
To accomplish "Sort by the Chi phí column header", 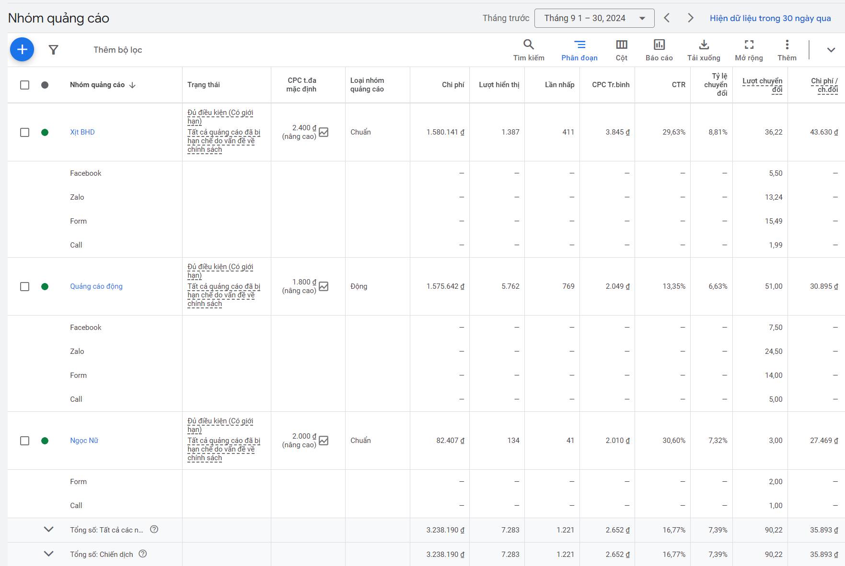I will click(x=452, y=85).
